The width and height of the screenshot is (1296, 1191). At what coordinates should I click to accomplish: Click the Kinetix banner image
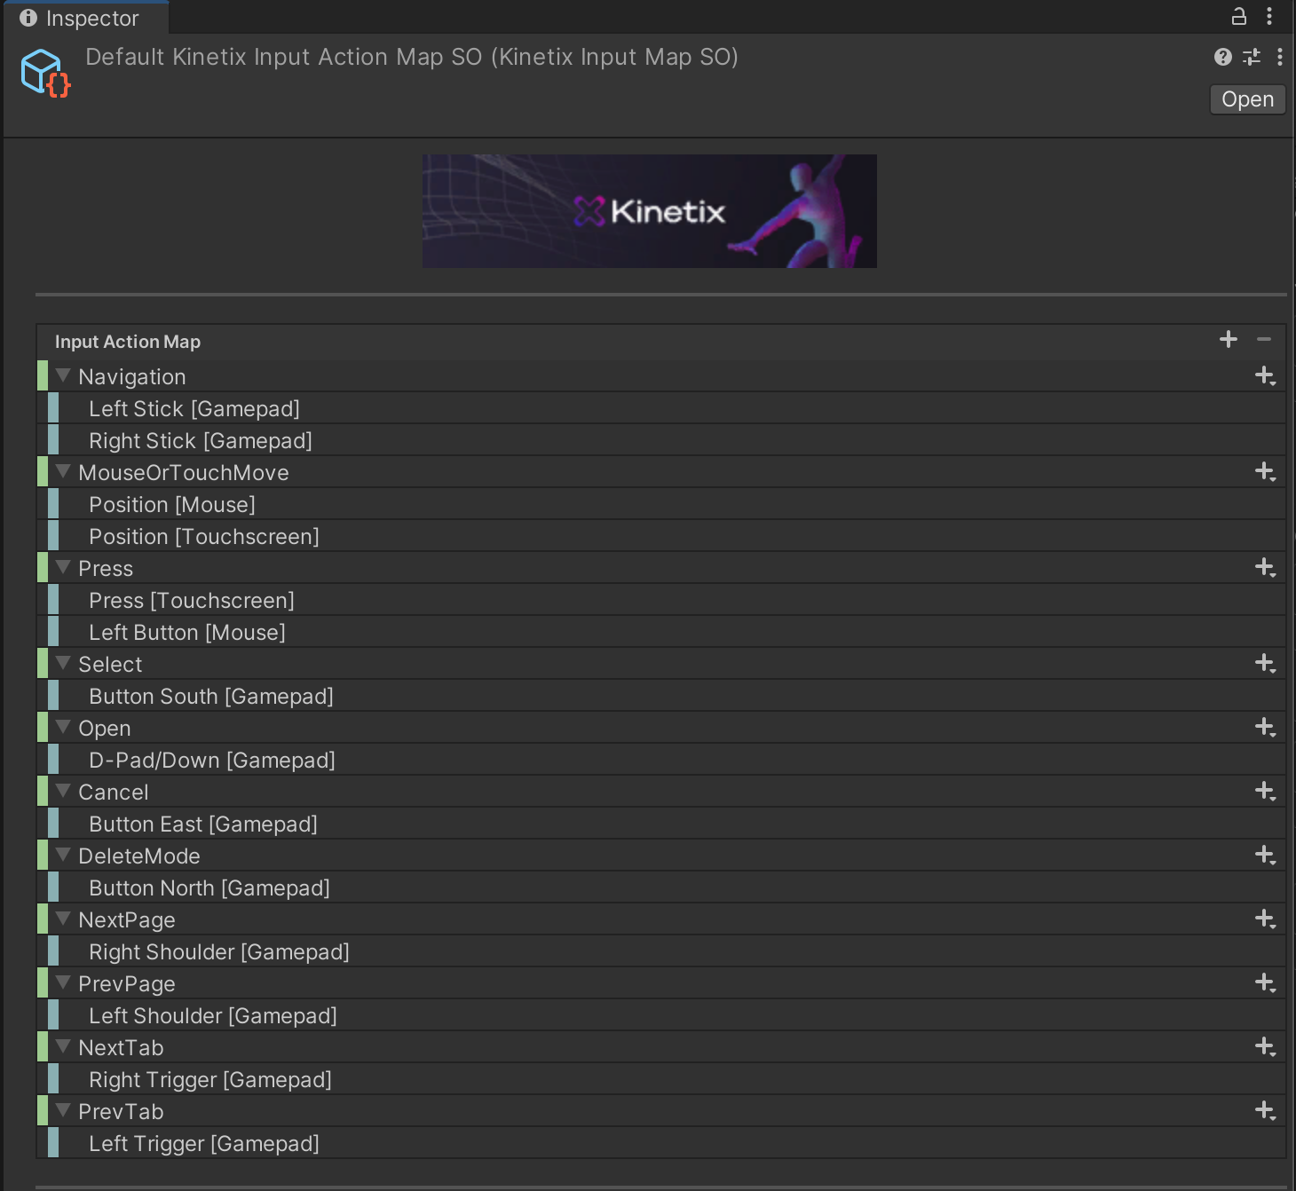650,211
